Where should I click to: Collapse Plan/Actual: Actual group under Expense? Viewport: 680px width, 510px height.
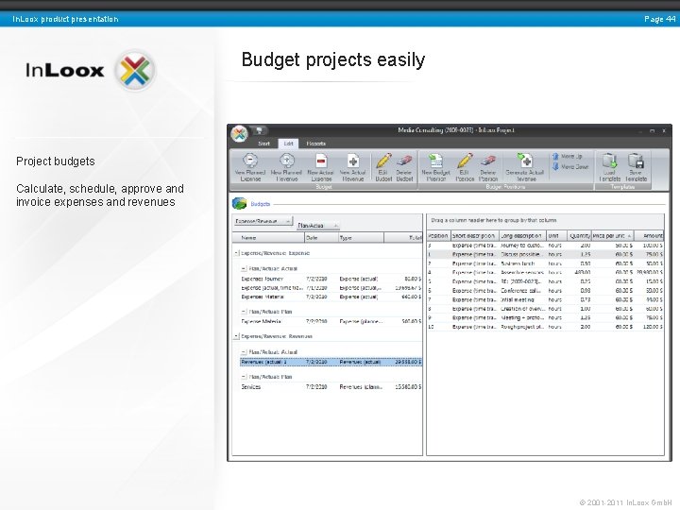click(x=244, y=268)
